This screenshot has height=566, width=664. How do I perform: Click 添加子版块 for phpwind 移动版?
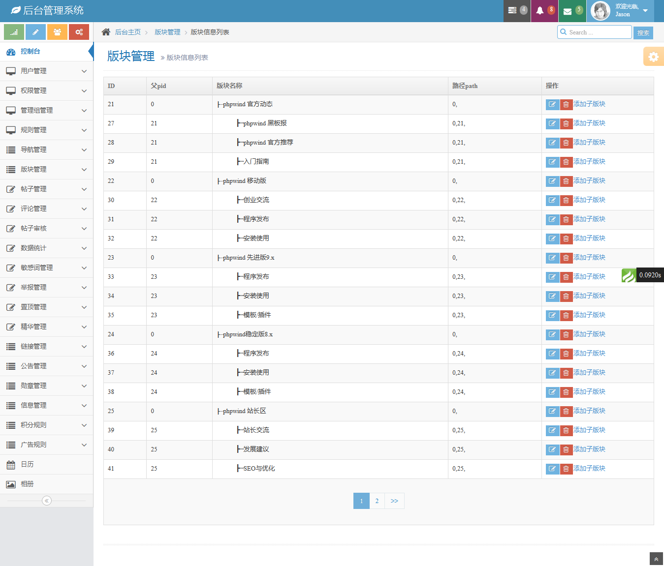[589, 181]
